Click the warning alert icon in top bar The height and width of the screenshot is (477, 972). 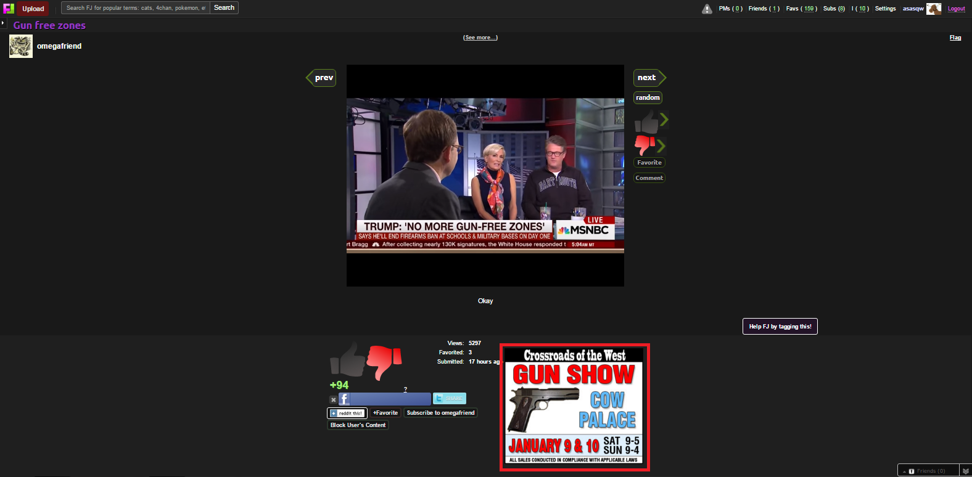(707, 9)
